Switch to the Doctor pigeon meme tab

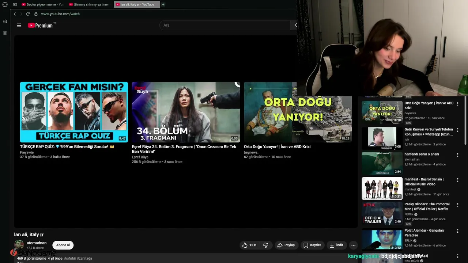(42, 4)
